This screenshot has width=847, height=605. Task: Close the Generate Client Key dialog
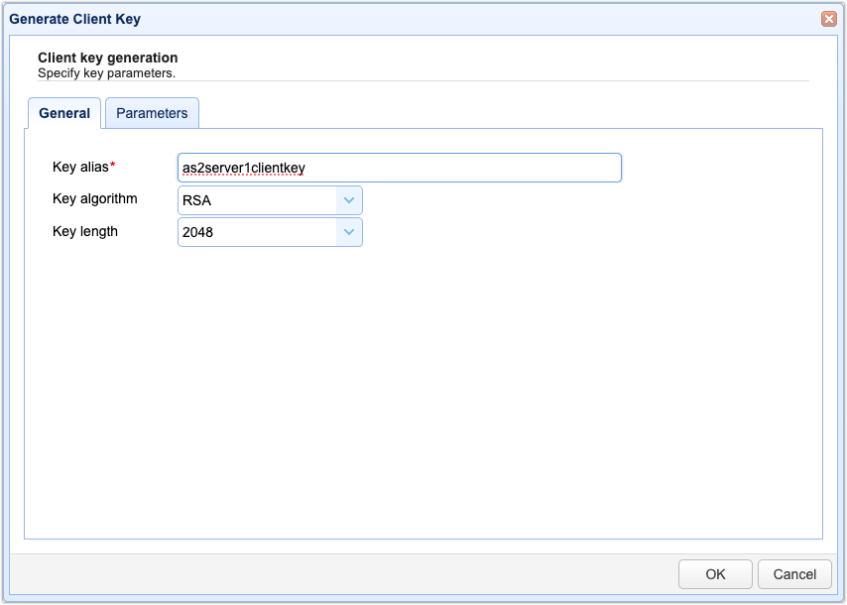coord(828,19)
